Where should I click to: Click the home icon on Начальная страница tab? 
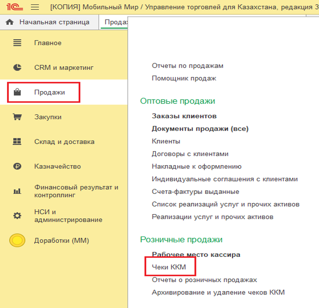click(10, 22)
